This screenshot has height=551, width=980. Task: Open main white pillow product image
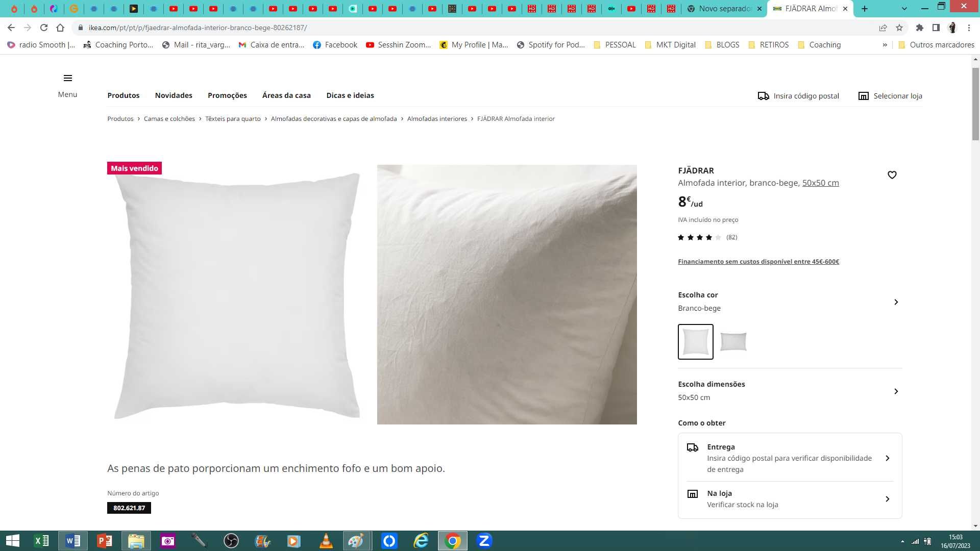point(237,294)
